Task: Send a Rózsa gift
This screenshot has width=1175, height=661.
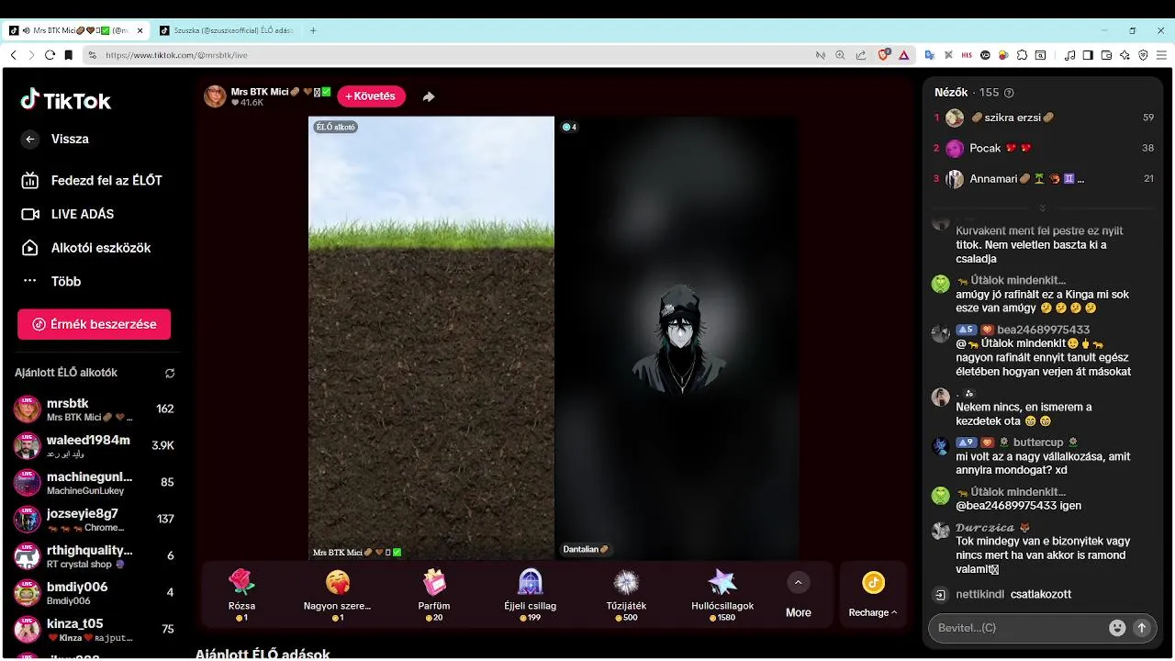Action: [241, 594]
